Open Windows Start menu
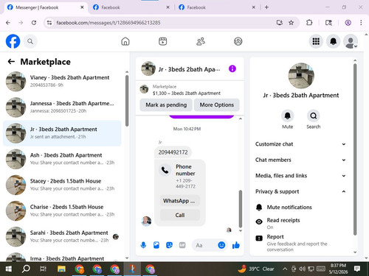The image size is (369, 276). pos(9,269)
